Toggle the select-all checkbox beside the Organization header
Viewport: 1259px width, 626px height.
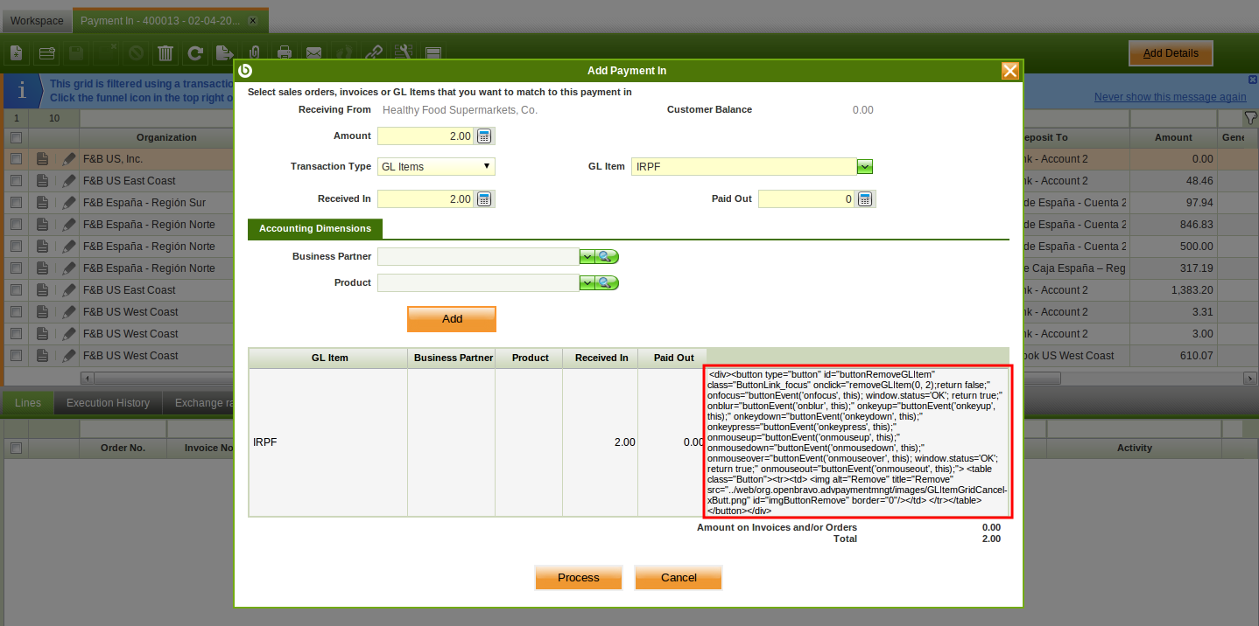click(16, 137)
